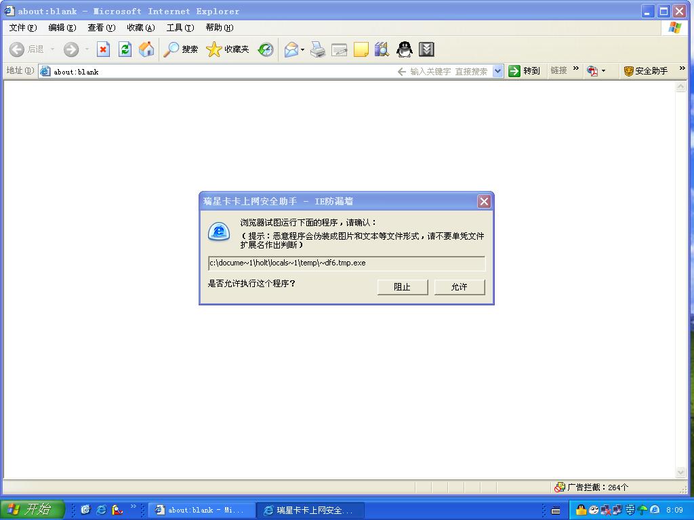Click the Show Desktop quick launch icon
The height and width of the screenshot is (520, 694).
click(85, 509)
